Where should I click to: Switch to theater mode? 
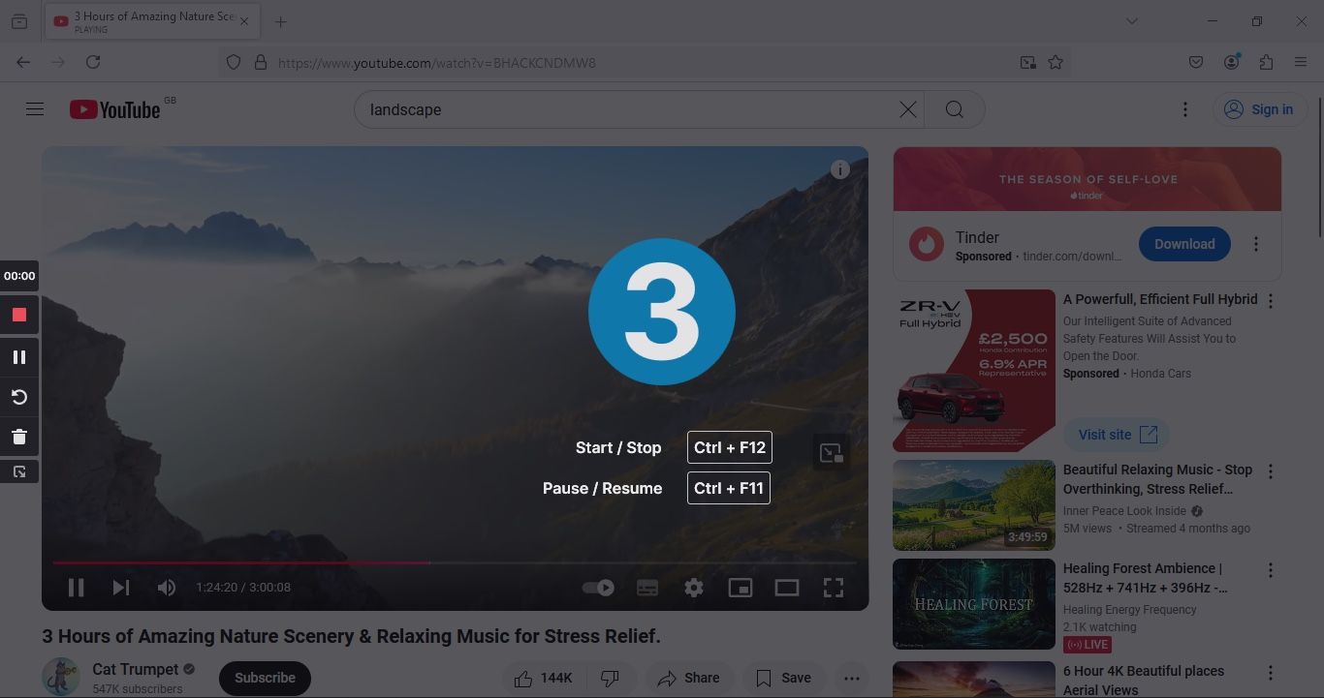coord(786,587)
